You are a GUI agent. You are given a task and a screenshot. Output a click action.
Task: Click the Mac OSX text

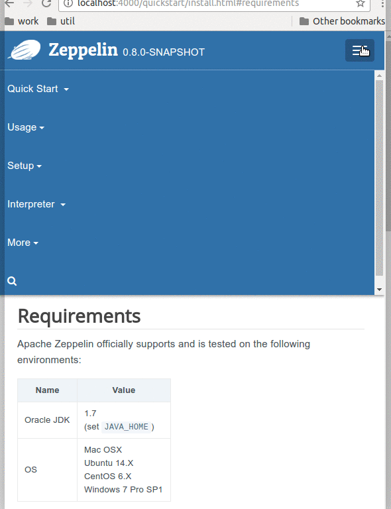[x=103, y=449]
